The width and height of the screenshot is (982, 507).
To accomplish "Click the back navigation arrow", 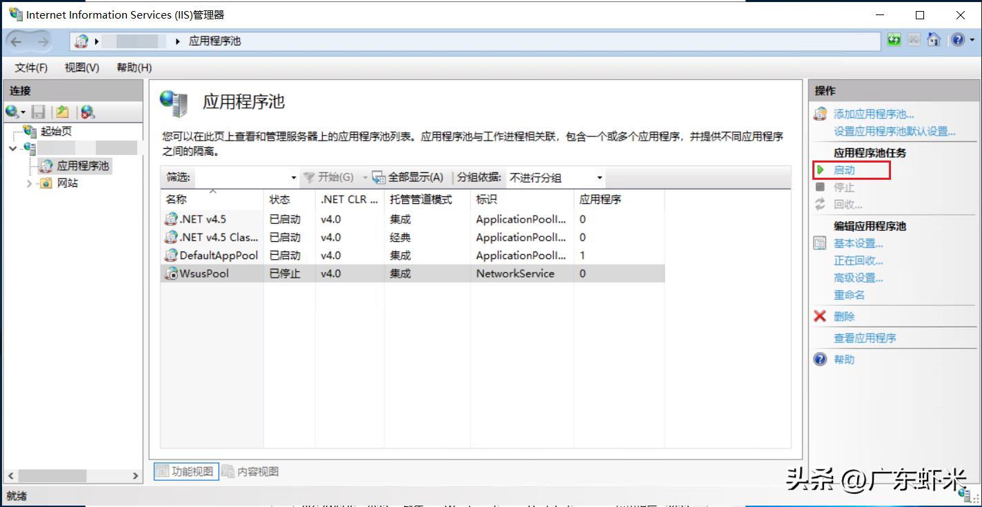I will 15,40.
